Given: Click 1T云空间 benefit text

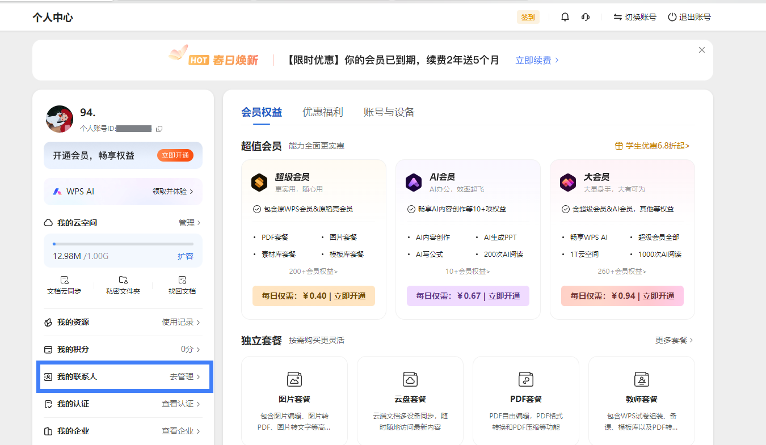Looking at the screenshot, I should 584,255.
